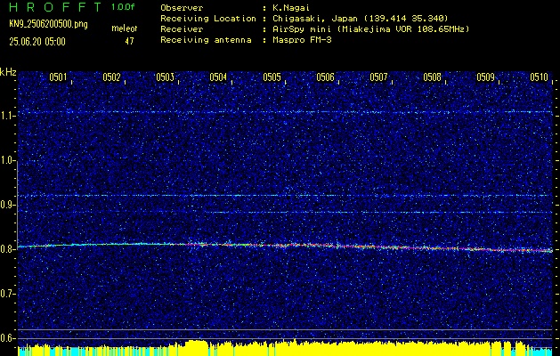
Task: Click the Receiving Location label
Action: click(208, 19)
